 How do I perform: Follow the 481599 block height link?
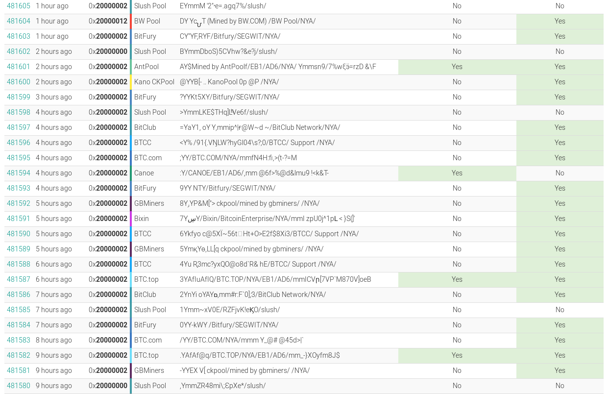pos(19,97)
